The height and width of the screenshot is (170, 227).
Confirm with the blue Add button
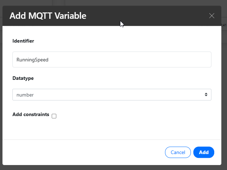[x=204, y=152]
